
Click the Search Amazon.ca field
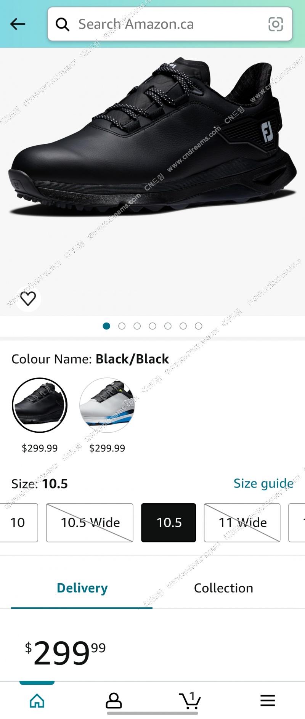click(x=170, y=24)
